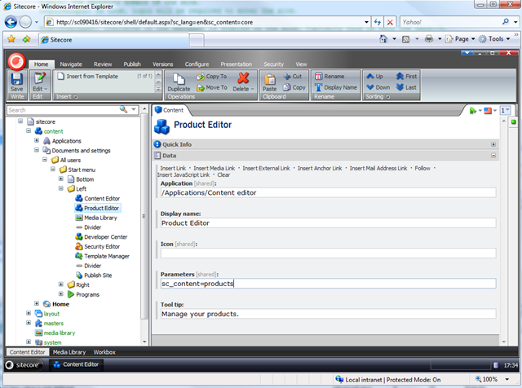522x388 pixels.
Task: Click the red Delete X icon
Action: coord(243,78)
